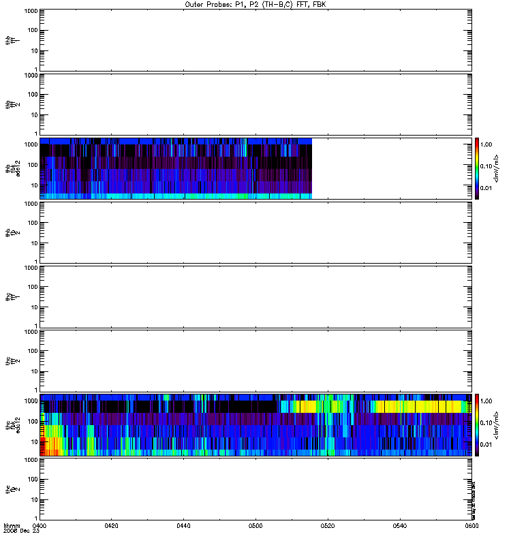
Task: Click the "thb ff 2" panel y-axis title
Action: click(12, 105)
